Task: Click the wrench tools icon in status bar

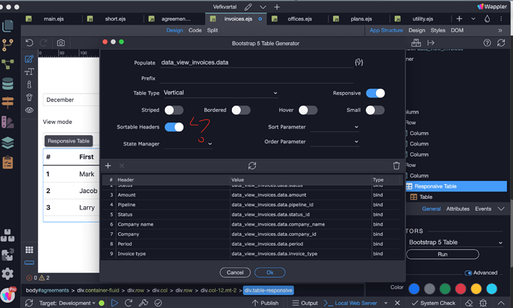Action: [x=143, y=303]
